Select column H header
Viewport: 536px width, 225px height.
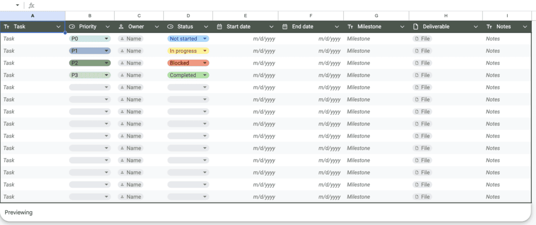(446, 16)
